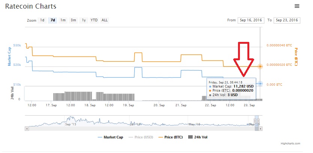Viewport: 313px width, 153px height.
Task: Click the blue Market Cap endpoint marker
Action: click(x=260, y=84)
